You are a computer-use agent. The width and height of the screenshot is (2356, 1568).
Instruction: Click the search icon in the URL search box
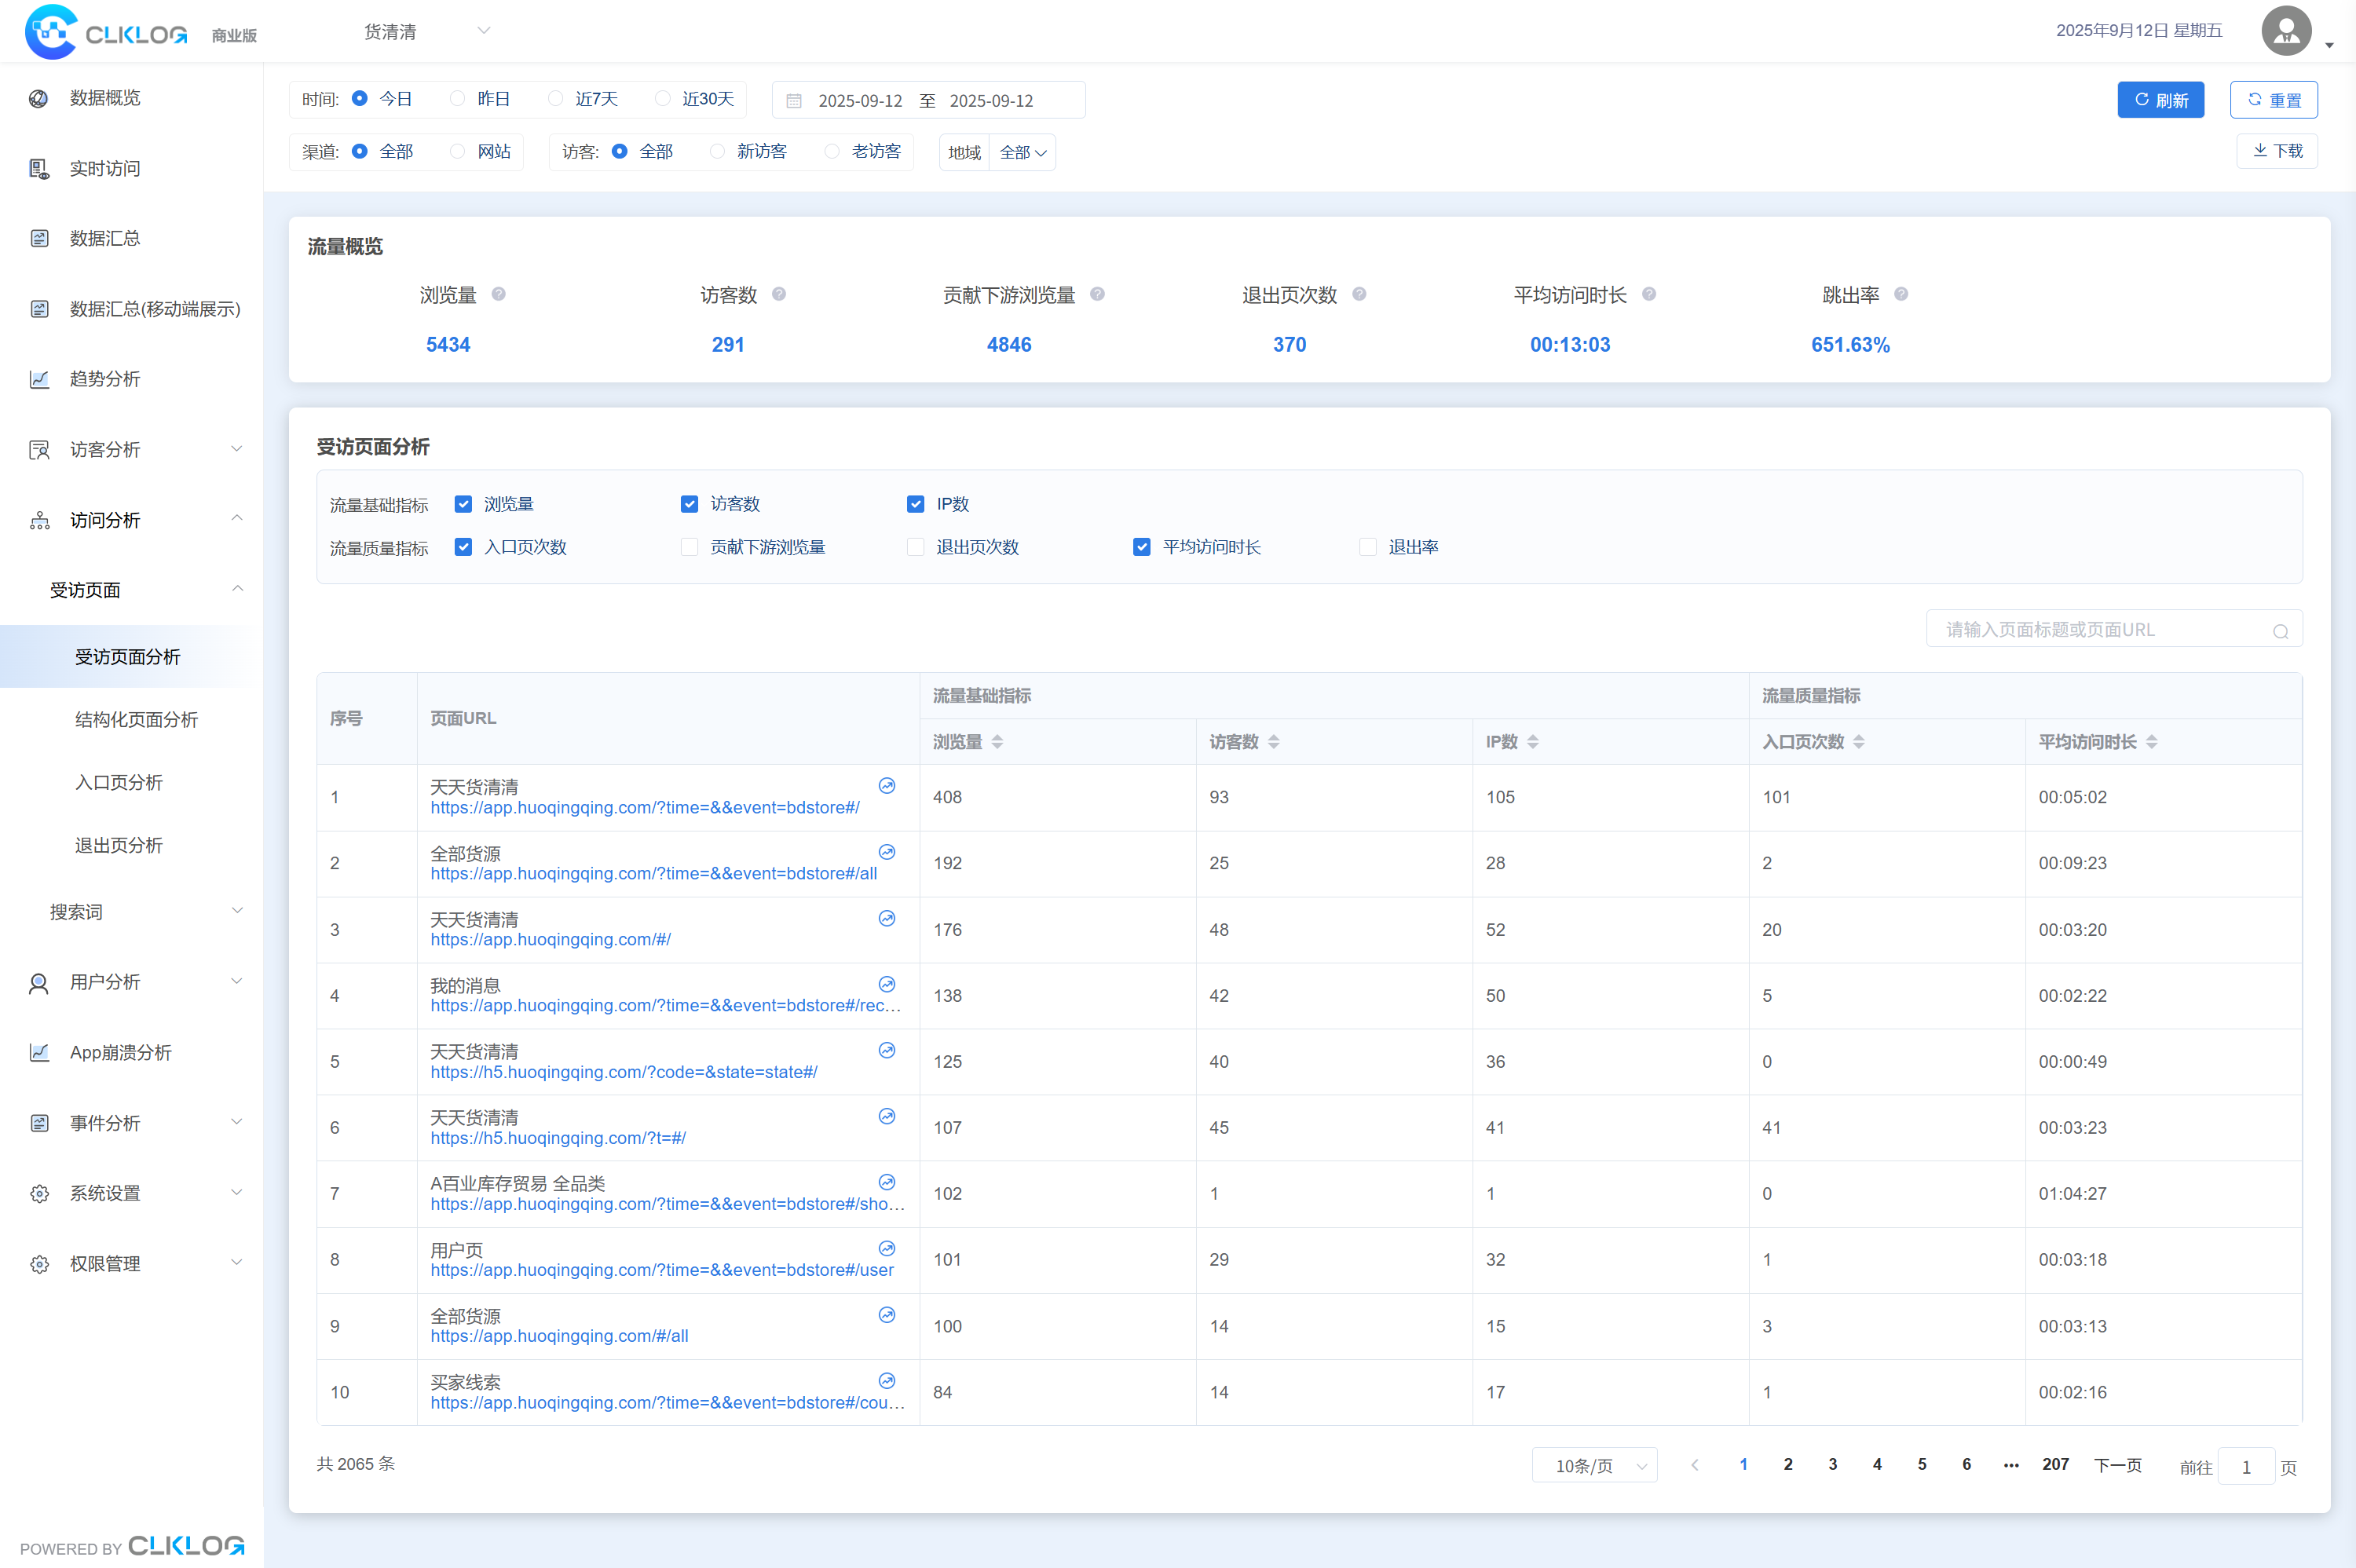click(x=2280, y=631)
